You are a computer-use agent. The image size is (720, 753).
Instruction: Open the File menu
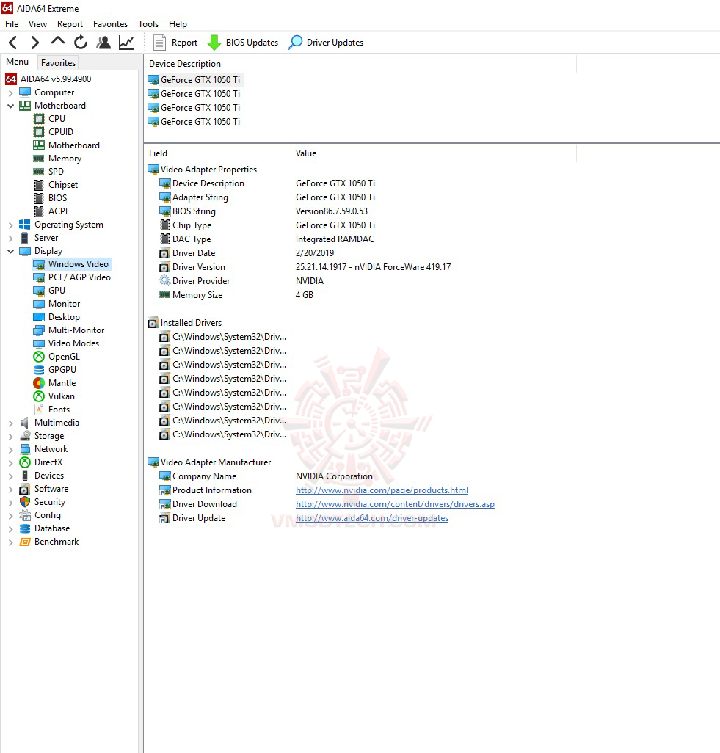coord(12,24)
